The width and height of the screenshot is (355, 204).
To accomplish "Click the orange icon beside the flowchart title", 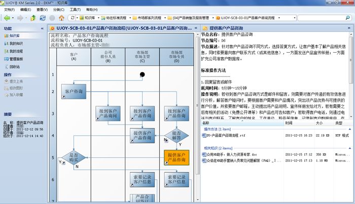I will click(52, 28).
